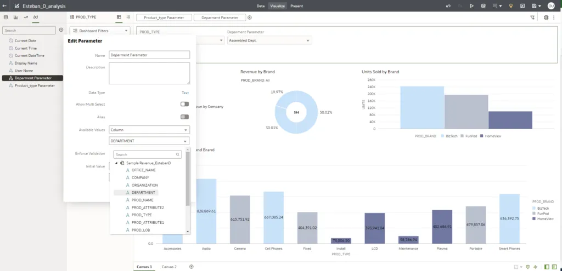Open the Parameters pane tab icon
The height and width of the screenshot is (271, 562).
[x=35, y=18]
